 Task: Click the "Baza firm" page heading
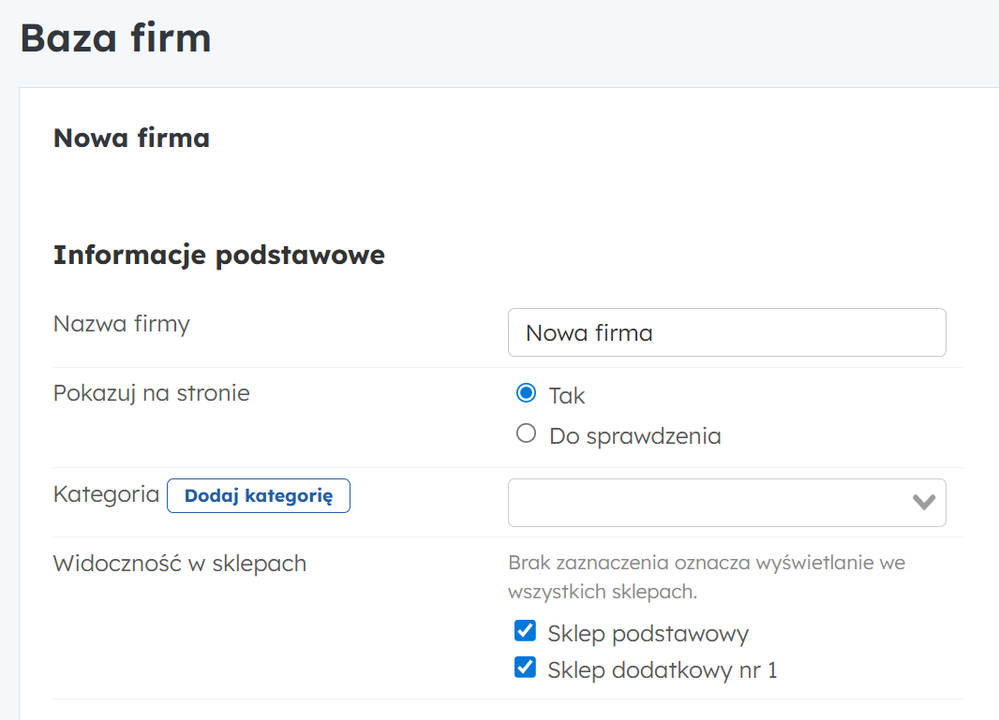point(115,38)
